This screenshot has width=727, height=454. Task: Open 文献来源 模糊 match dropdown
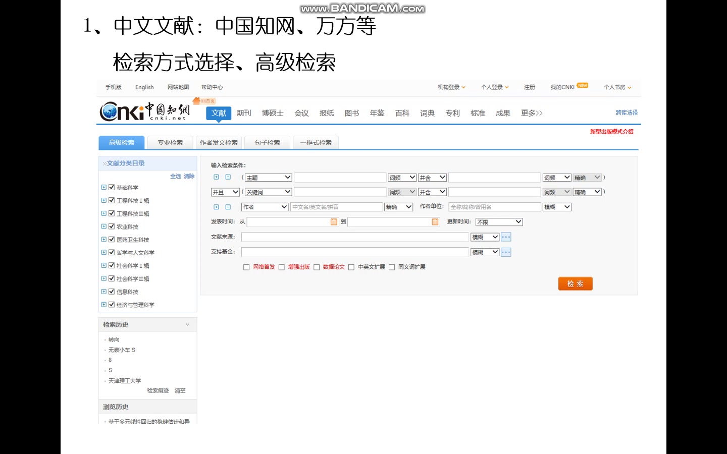[x=485, y=237]
